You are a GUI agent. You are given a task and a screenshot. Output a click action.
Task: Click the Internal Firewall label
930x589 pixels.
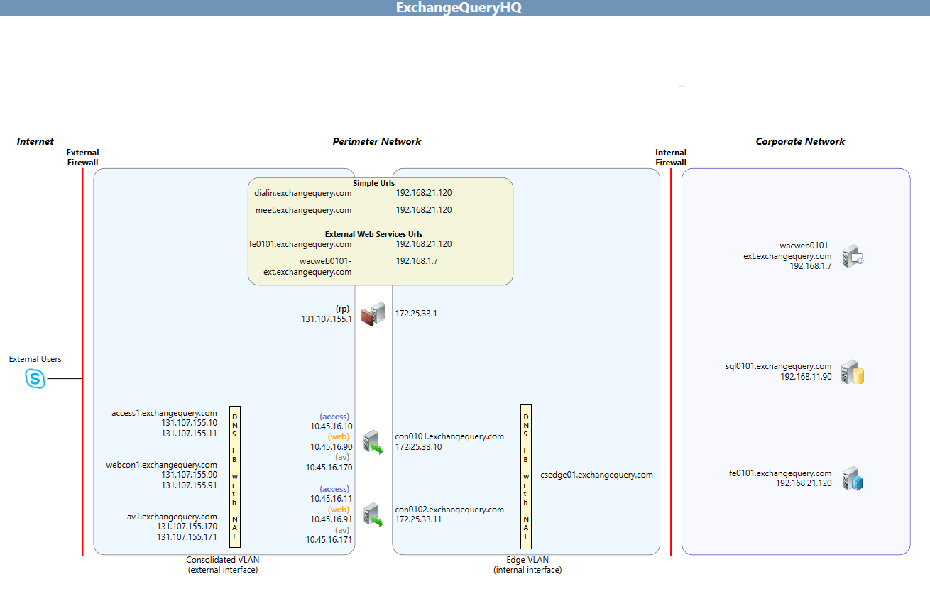click(x=671, y=158)
